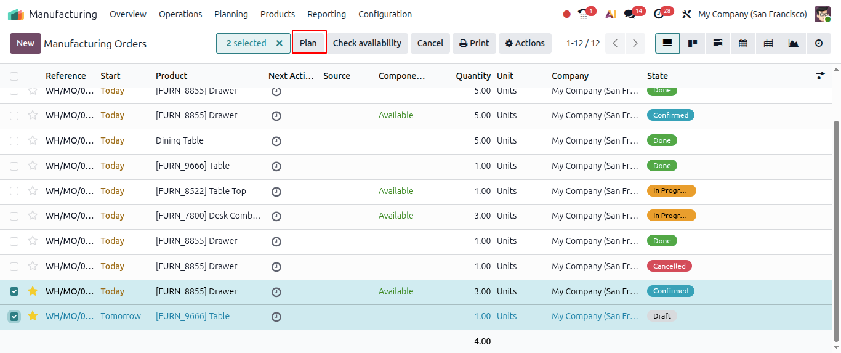Switch to graph view

click(794, 43)
